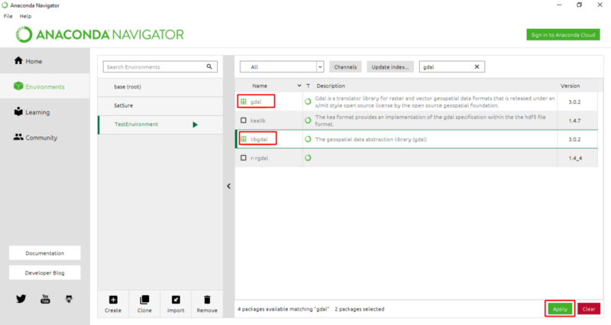Screen dimensions: 611x325
Task: Click the r-rgdal package name
Action: [x=259, y=158]
